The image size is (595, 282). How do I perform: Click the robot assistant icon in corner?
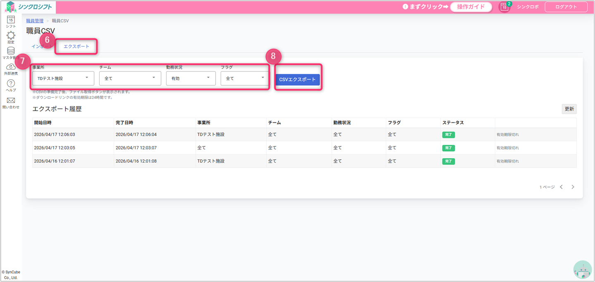(583, 270)
